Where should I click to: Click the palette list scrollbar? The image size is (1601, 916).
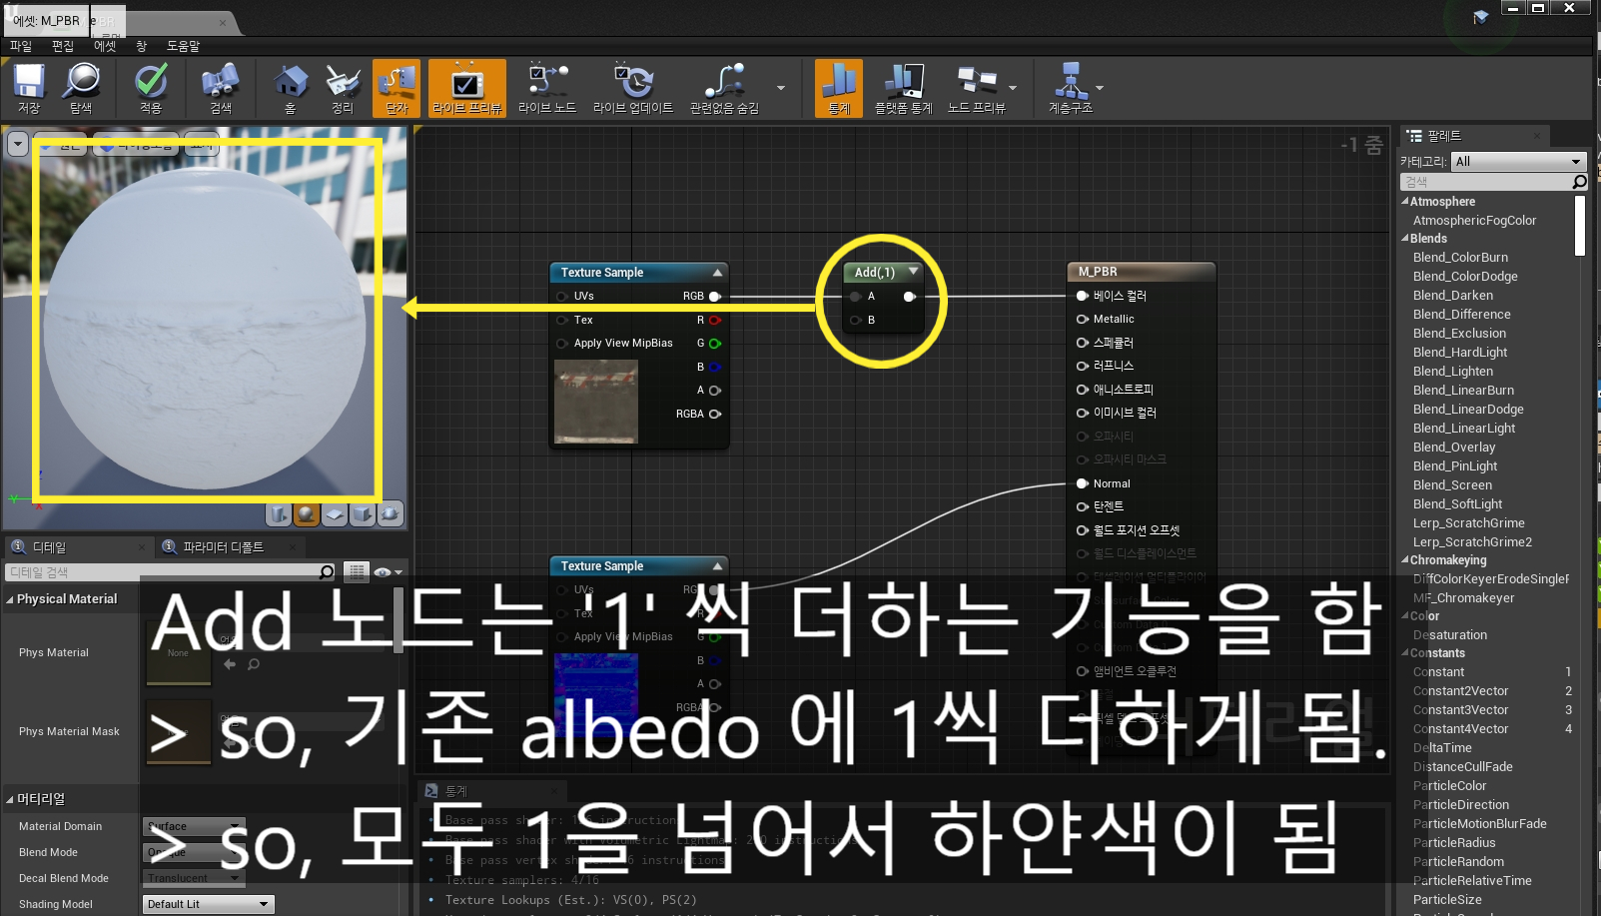tap(1580, 226)
